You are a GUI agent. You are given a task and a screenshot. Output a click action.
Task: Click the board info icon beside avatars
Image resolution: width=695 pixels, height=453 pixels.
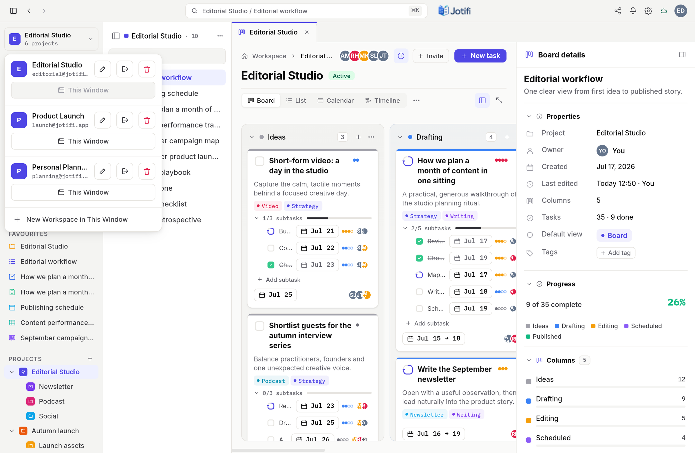point(401,56)
